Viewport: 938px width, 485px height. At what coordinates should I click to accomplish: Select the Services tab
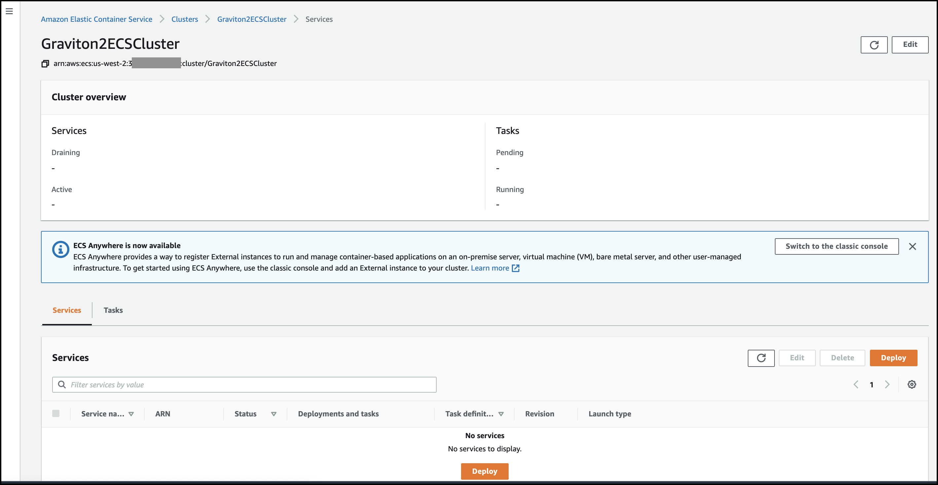pyautogui.click(x=67, y=310)
